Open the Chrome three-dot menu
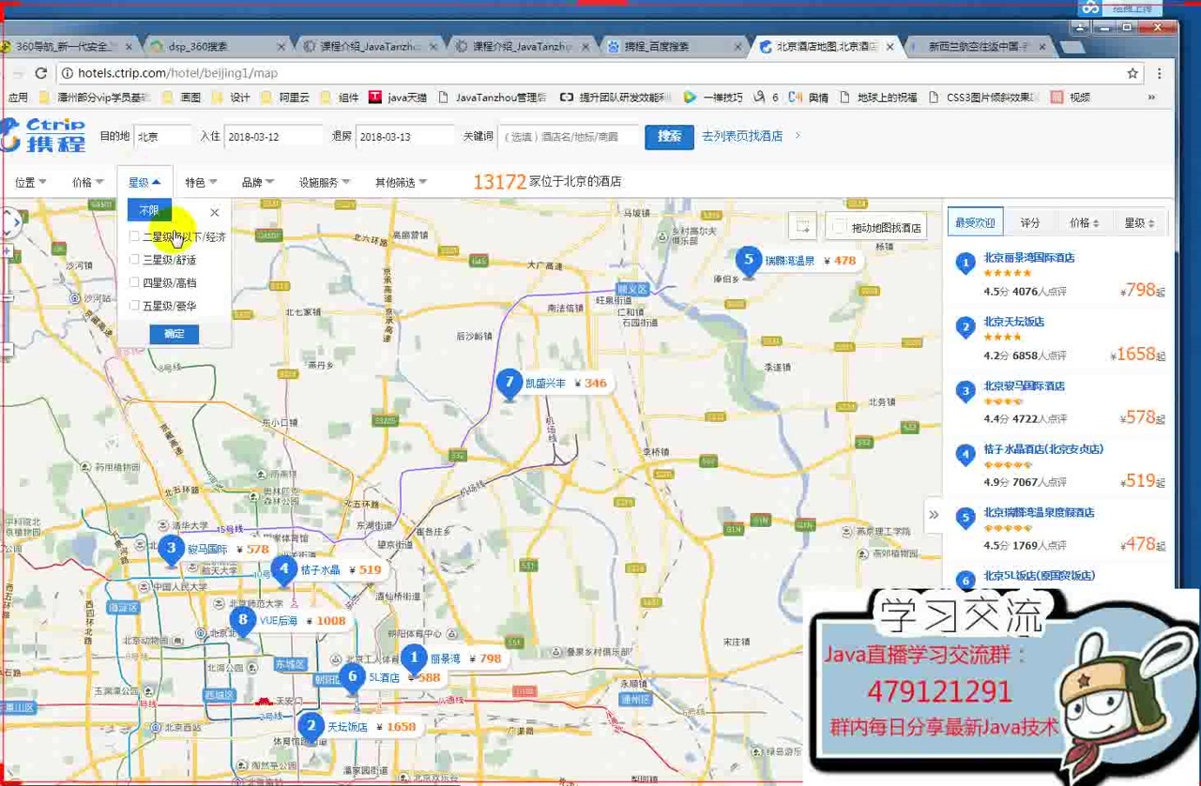Screen dimensions: 1201x786 (1160, 73)
